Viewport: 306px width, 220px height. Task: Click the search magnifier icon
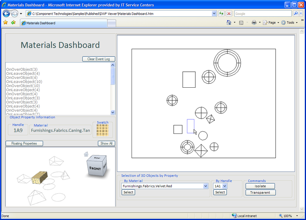click(296, 13)
